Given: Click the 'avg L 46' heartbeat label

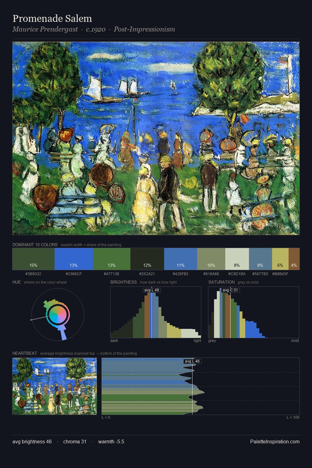Looking at the screenshot, I should [x=192, y=361].
